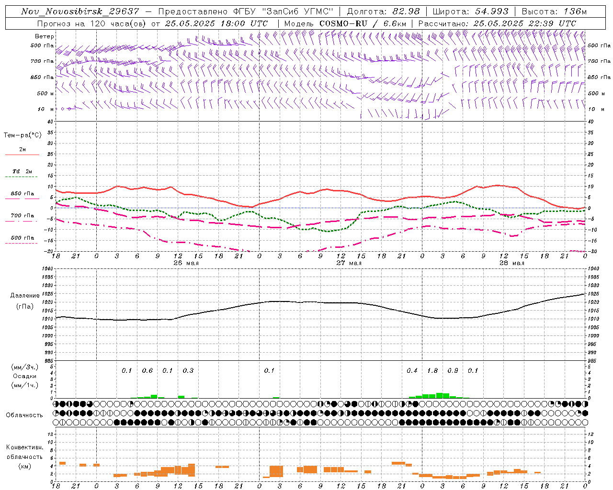613x490 pixels.
Task: Click the 28 мая date label
Action: coord(511,263)
